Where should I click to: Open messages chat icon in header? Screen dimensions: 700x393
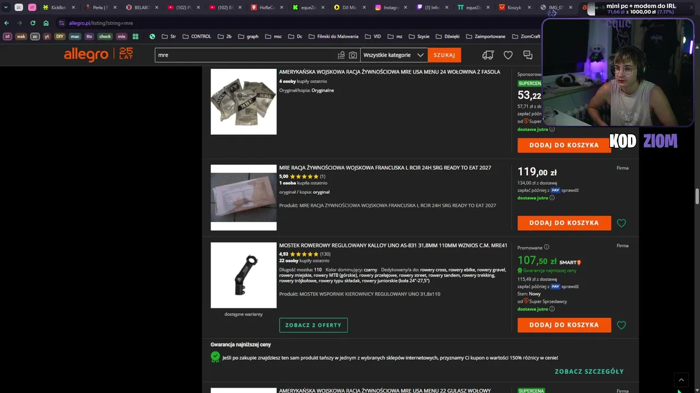(528, 55)
